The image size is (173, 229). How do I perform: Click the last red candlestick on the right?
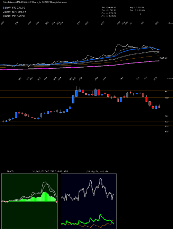pyautogui.click(x=159, y=107)
